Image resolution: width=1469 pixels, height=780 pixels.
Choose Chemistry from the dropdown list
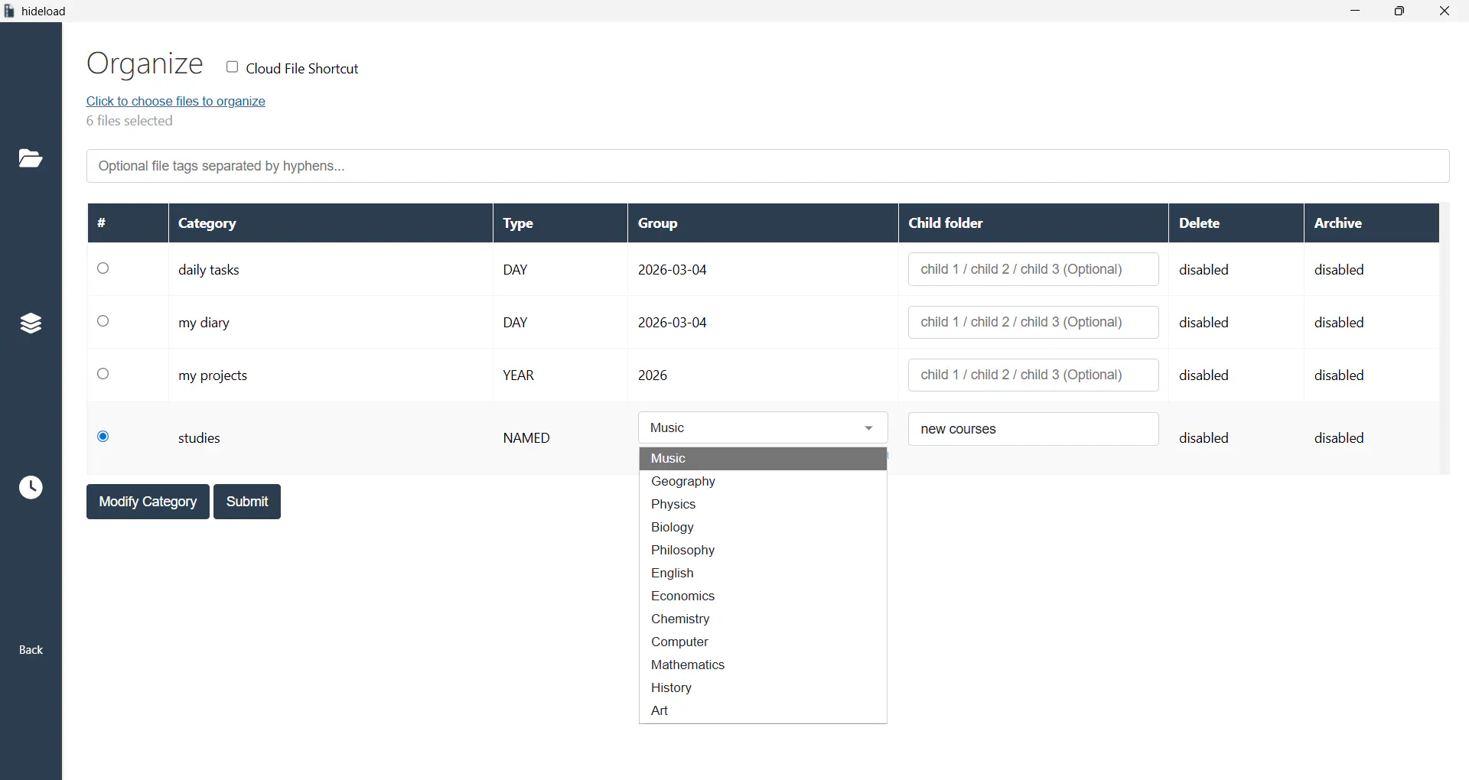click(763, 619)
